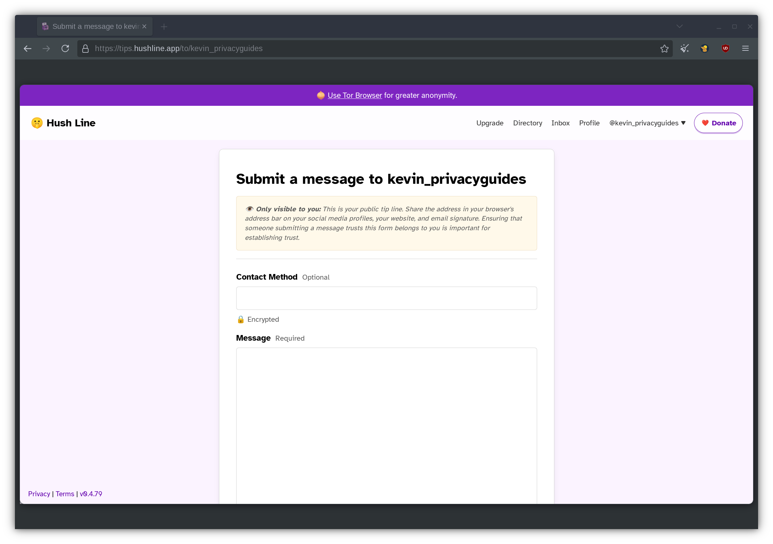The image size is (773, 544).
Task: Close the Submit a message tab
Action: pos(144,27)
